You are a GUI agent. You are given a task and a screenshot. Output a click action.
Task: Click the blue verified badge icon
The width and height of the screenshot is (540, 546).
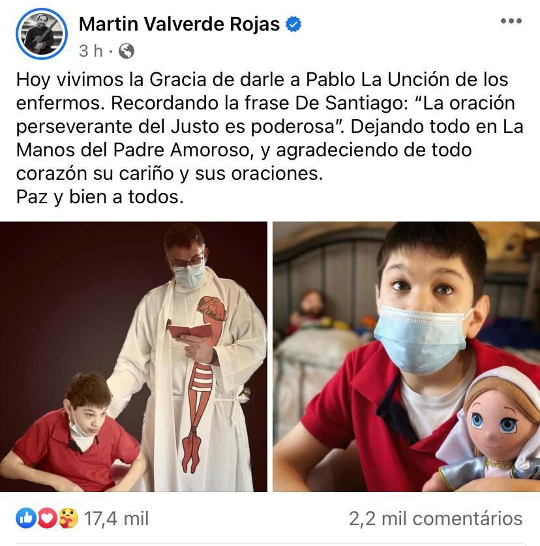[x=293, y=24]
